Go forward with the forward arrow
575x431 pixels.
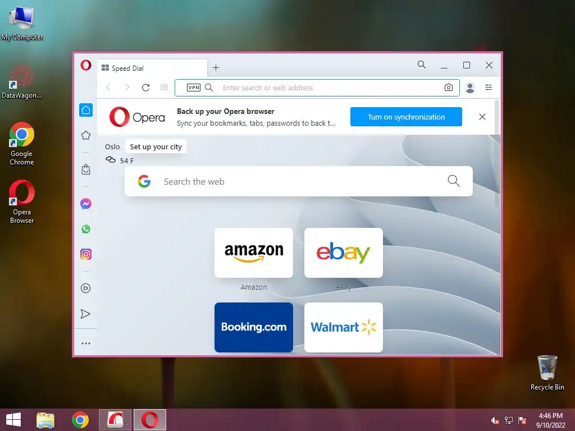[127, 88]
